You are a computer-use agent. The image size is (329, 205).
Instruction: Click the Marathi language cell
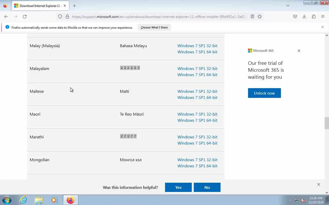[36, 137]
